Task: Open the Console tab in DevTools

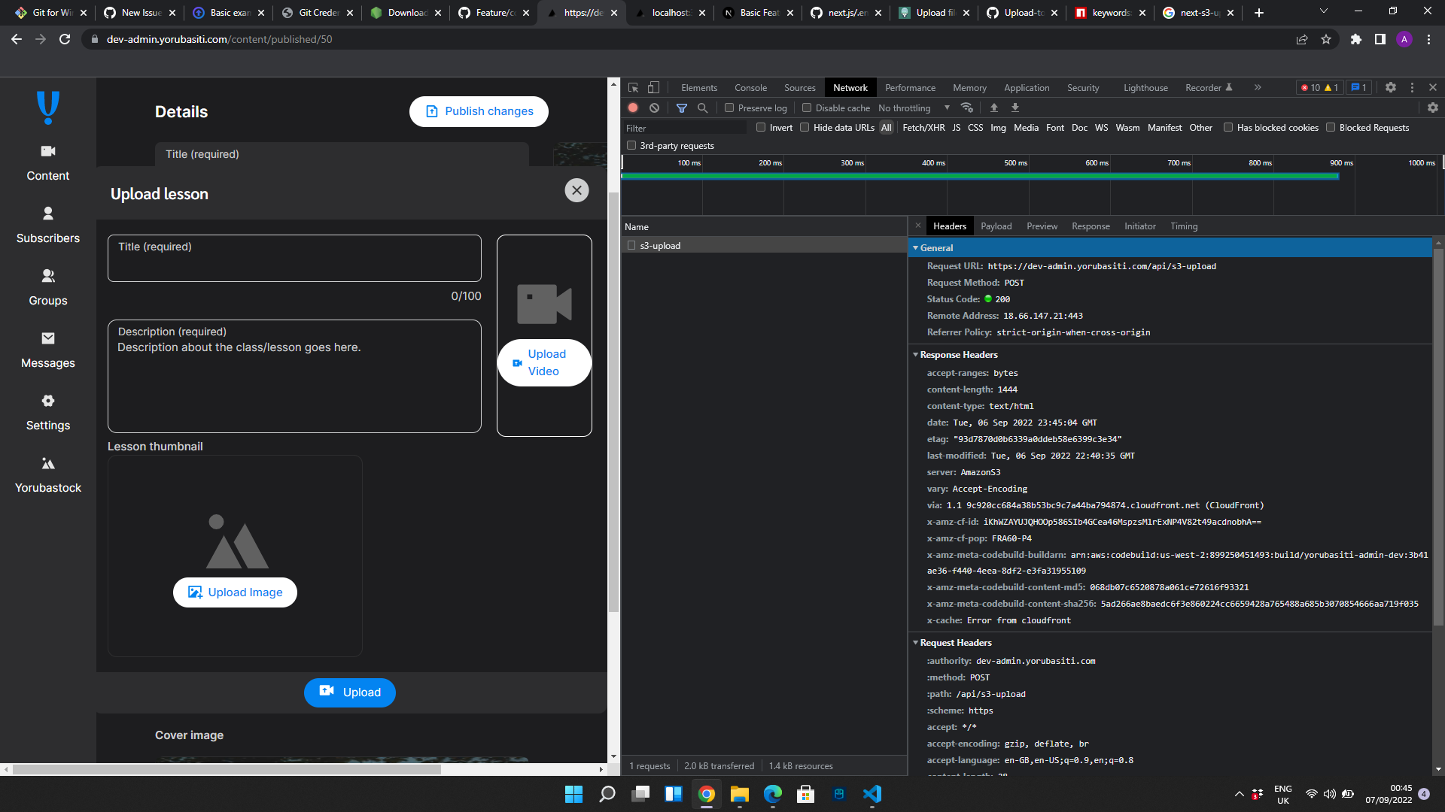Action: tap(750, 87)
